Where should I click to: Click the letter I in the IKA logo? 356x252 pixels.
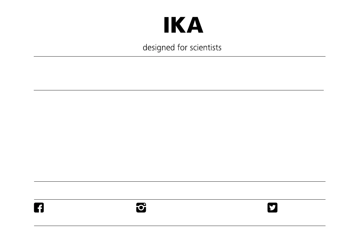[x=166, y=25]
